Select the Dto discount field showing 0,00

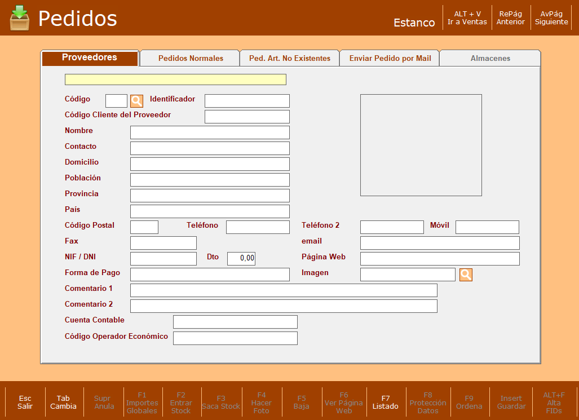click(241, 259)
